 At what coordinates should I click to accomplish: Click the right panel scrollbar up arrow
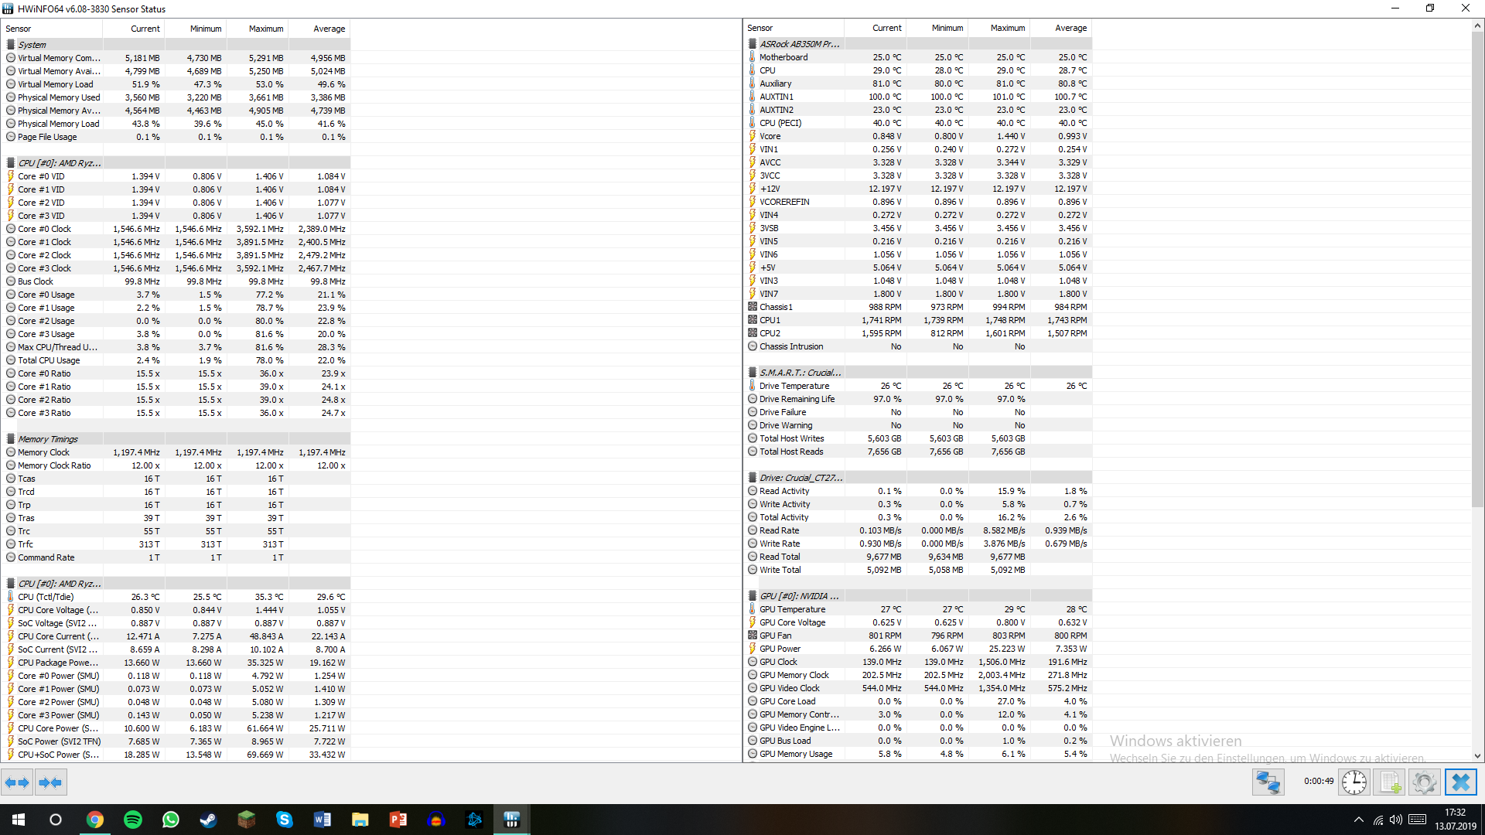[1478, 25]
